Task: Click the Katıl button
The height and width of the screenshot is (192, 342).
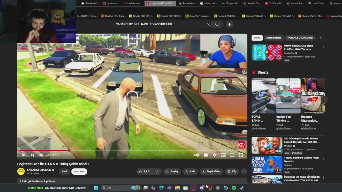Action: (x=64, y=171)
